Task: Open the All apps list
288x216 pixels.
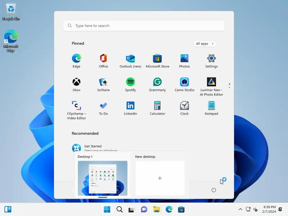Action: pyautogui.click(x=205, y=44)
